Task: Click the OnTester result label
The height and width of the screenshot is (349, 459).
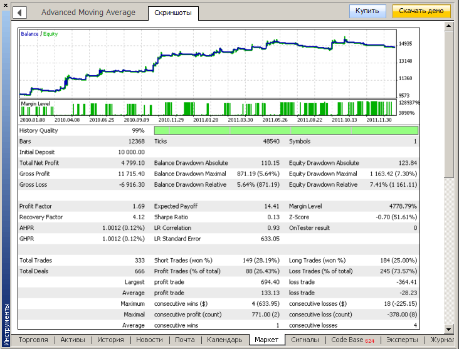Action: [x=309, y=228]
